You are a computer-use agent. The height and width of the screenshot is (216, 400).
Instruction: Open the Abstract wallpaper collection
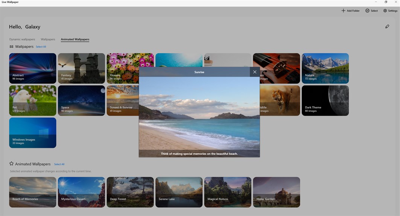(x=33, y=68)
